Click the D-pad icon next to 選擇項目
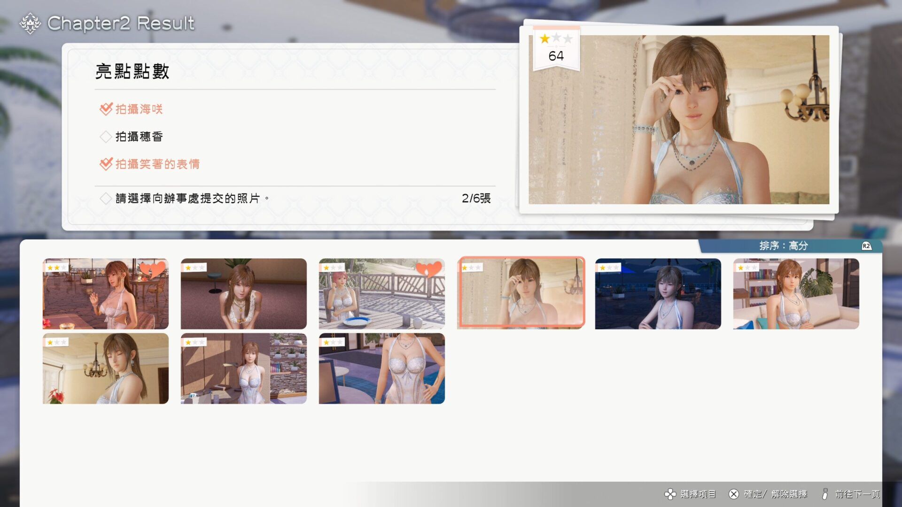The height and width of the screenshot is (507, 902). (x=670, y=494)
